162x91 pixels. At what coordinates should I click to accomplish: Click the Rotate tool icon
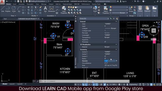32,7
